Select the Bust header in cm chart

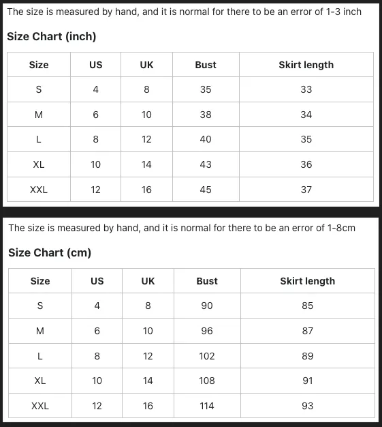[207, 281]
